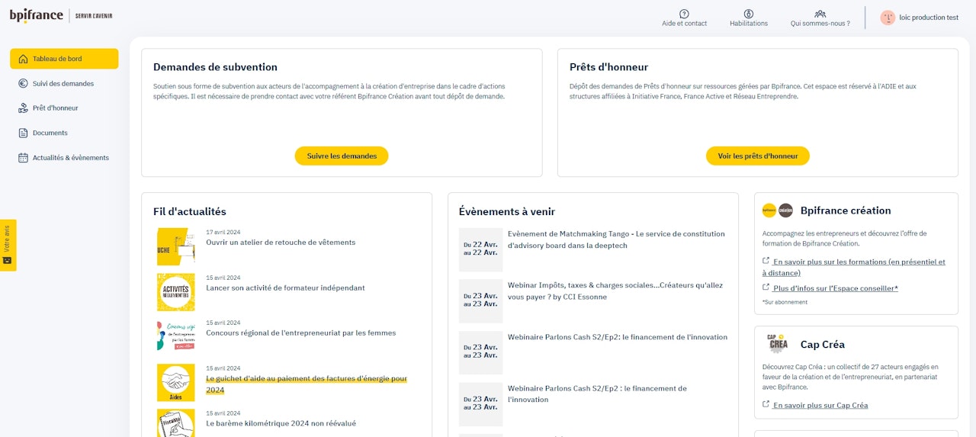Click the Voir les prêts d'honneur button
Screen dimensions: 976x437
tap(758, 156)
